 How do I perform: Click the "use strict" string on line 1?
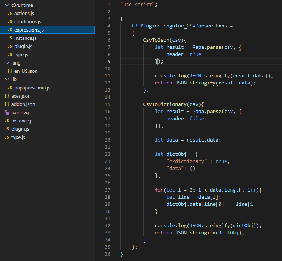click(137, 4)
